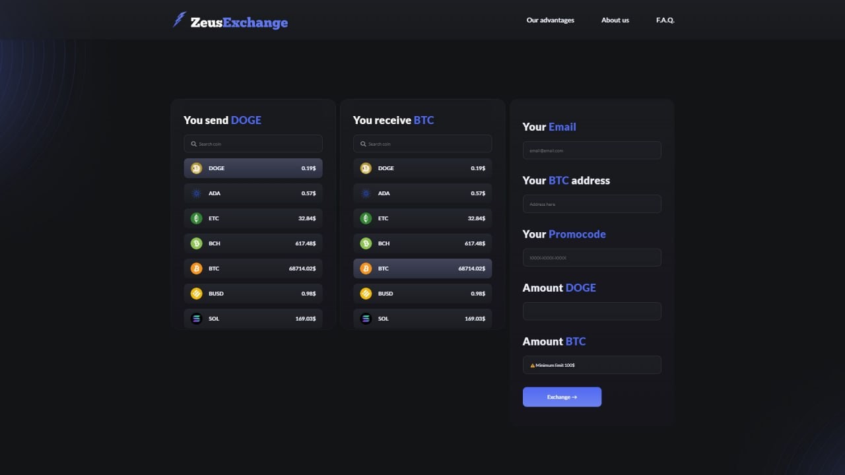Click the ETC label in You receive list
845x475 pixels.
(384, 218)
